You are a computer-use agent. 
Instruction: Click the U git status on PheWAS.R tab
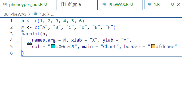point(132,4)
